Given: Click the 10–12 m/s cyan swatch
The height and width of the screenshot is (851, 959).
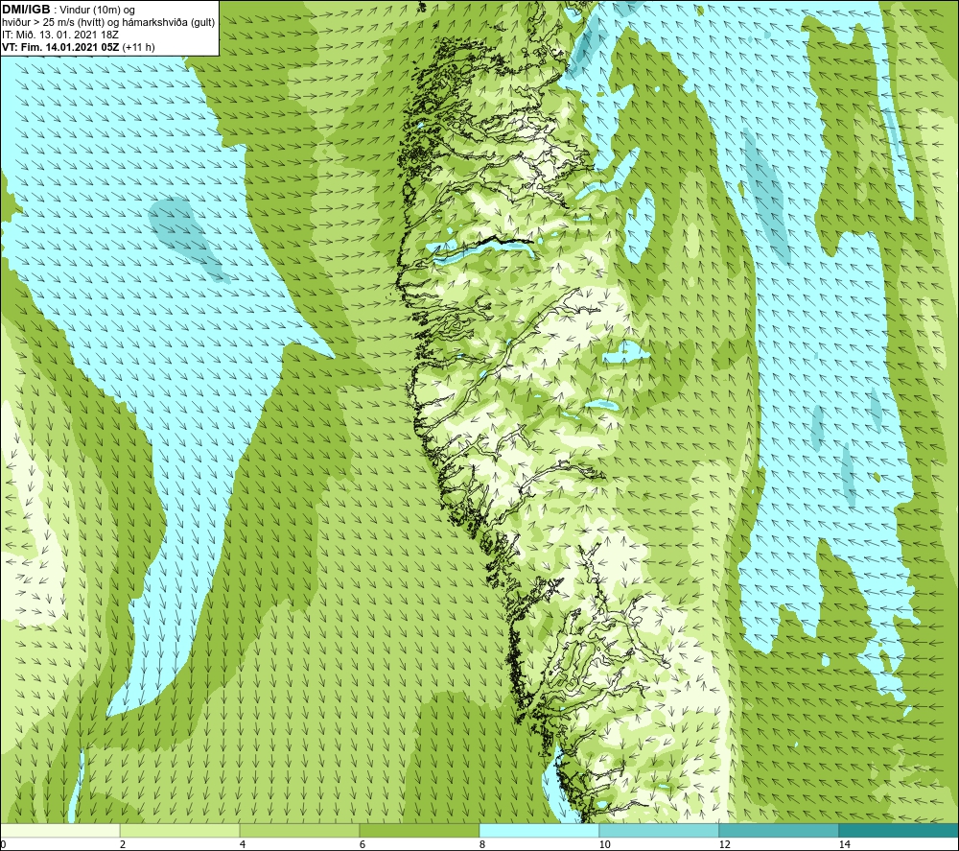Looking at the screenshot, I should 659,830.
